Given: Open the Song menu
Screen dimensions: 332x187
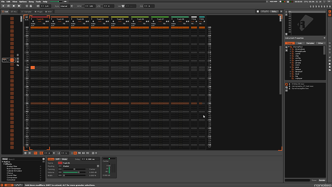Looking at the screenshot, I should [31, 1].
